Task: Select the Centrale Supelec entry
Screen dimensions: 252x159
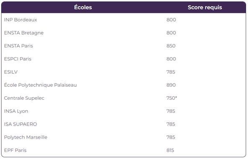Action: [x=24, y=98]
